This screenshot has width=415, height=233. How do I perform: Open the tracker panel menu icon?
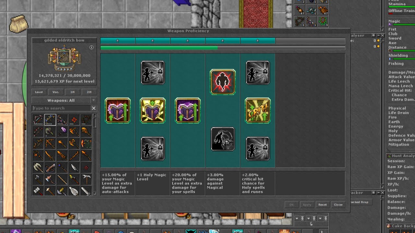pos(373,193)
